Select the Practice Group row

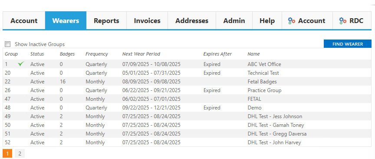point(187,90)
